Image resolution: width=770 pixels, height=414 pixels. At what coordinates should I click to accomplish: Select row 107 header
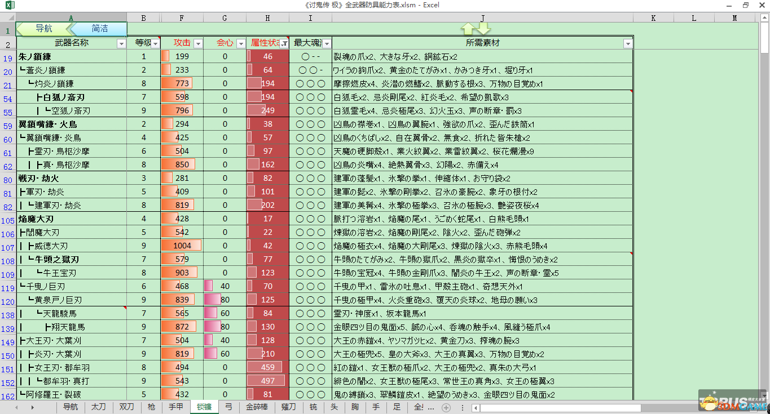(x=8, y=246)
